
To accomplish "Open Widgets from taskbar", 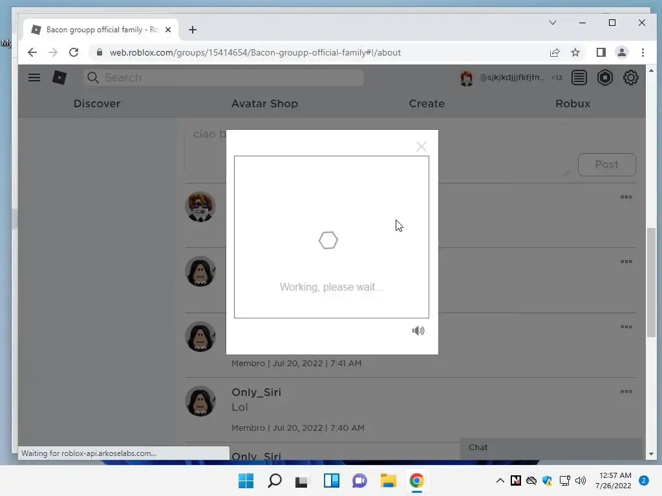I will (332, 480).
